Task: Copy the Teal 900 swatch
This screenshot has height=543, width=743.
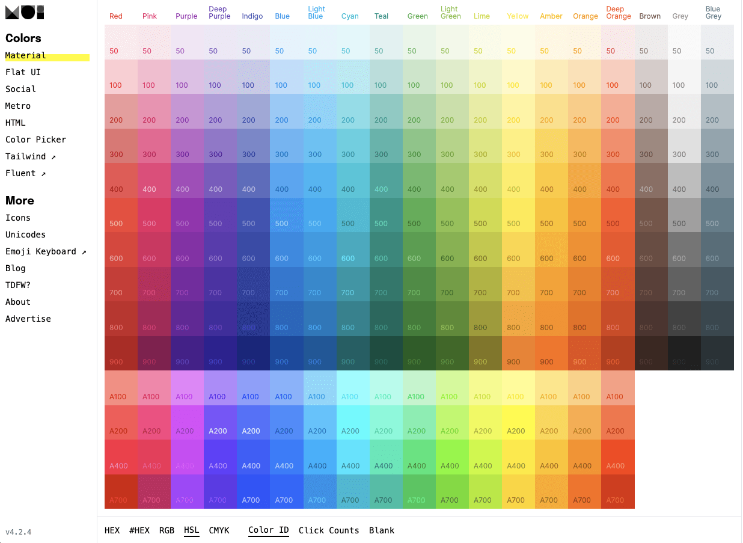Action: 386,353
